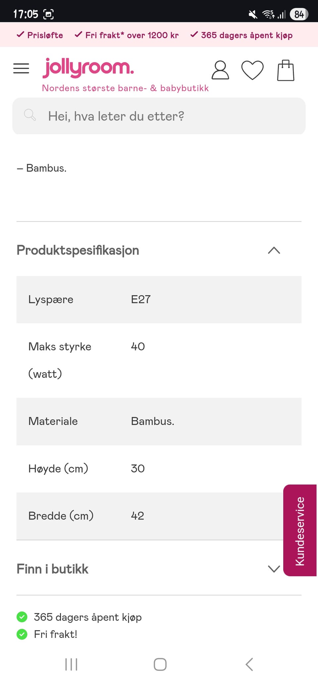Open the Produktspesifikasjon heading
This screenshot has height=683, width=318.
78,250
